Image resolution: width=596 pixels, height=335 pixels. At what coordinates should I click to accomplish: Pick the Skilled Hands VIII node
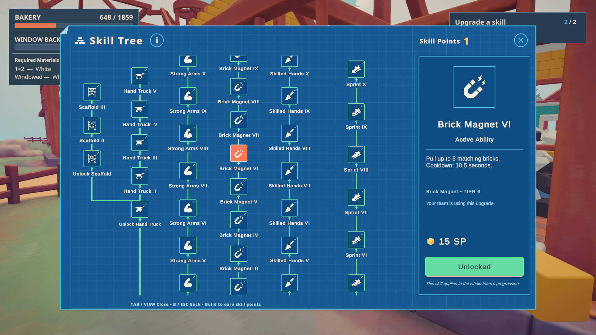pyautogui.click(x=289, y=133)
